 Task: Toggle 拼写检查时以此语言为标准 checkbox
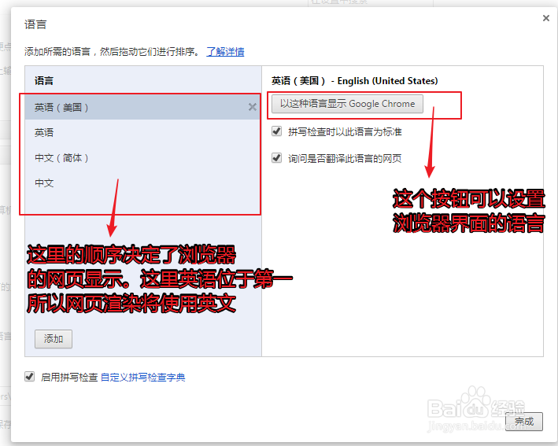tap(276, 131)
